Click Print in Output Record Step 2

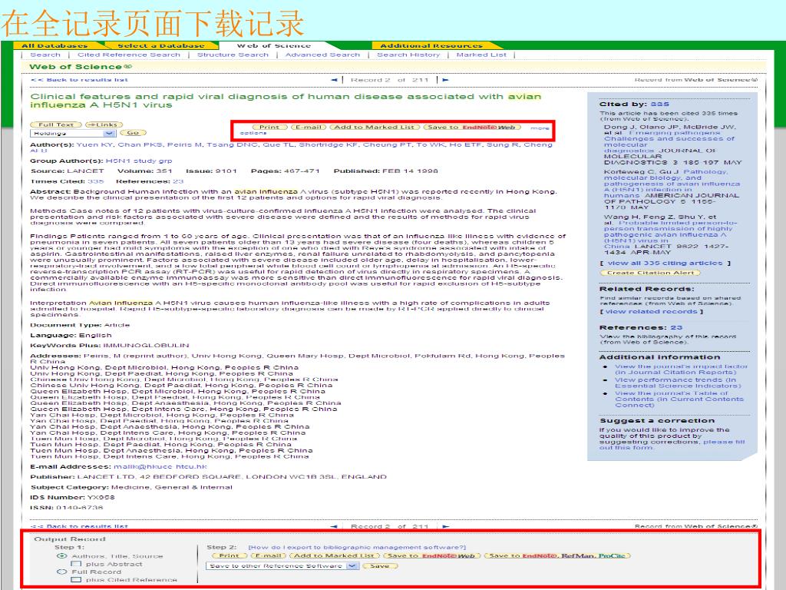[x=230, y=555]
